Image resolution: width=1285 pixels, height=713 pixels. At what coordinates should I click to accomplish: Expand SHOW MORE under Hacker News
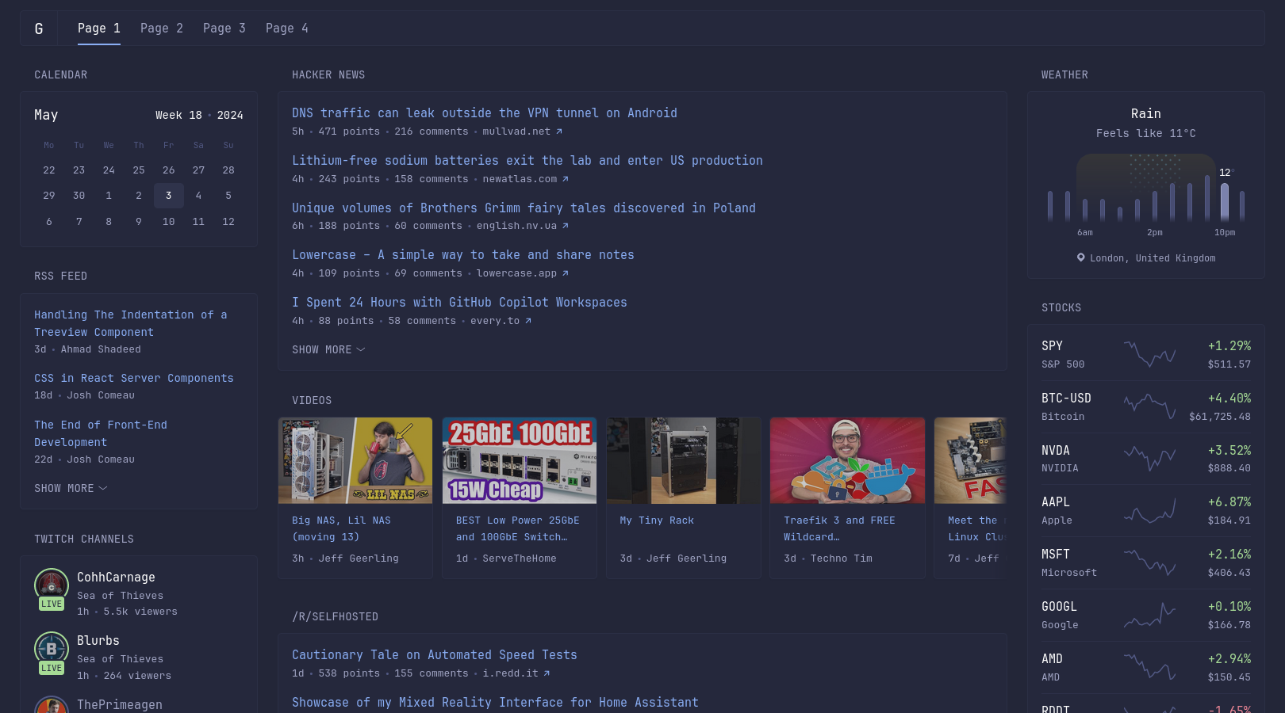pyautogui.click(x=328, y=349)
